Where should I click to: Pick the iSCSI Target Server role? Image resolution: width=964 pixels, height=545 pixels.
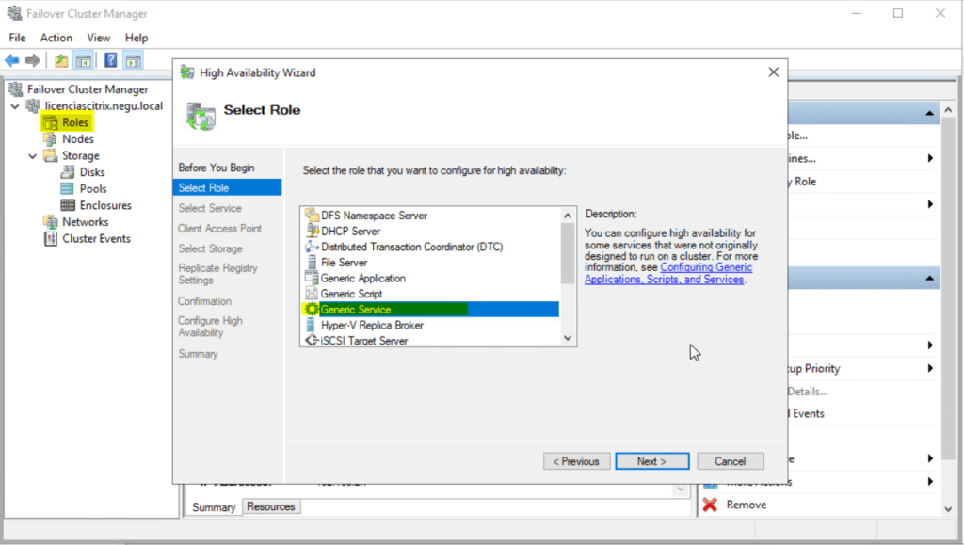(x=367, y=340)
